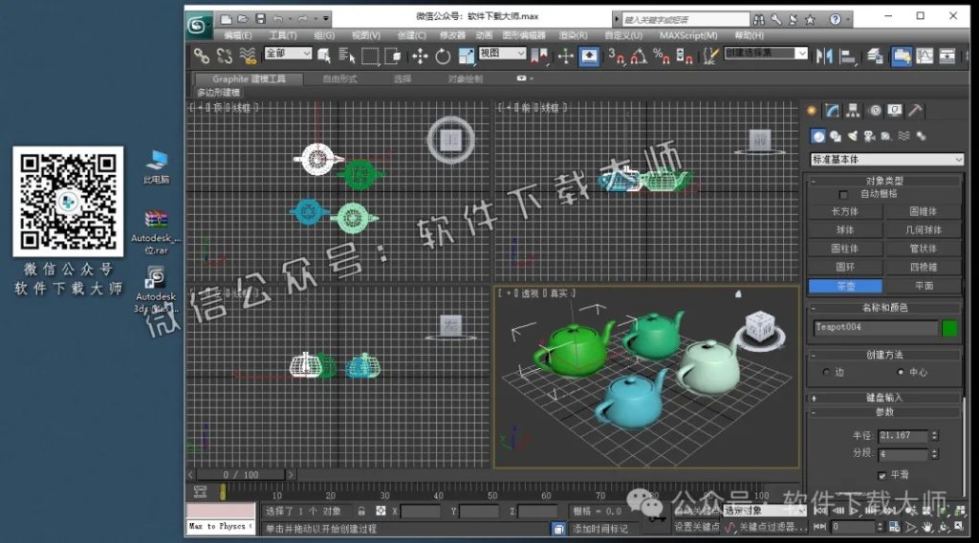
Task: Select the 边 creation method radio
Action: pos(826,372)
